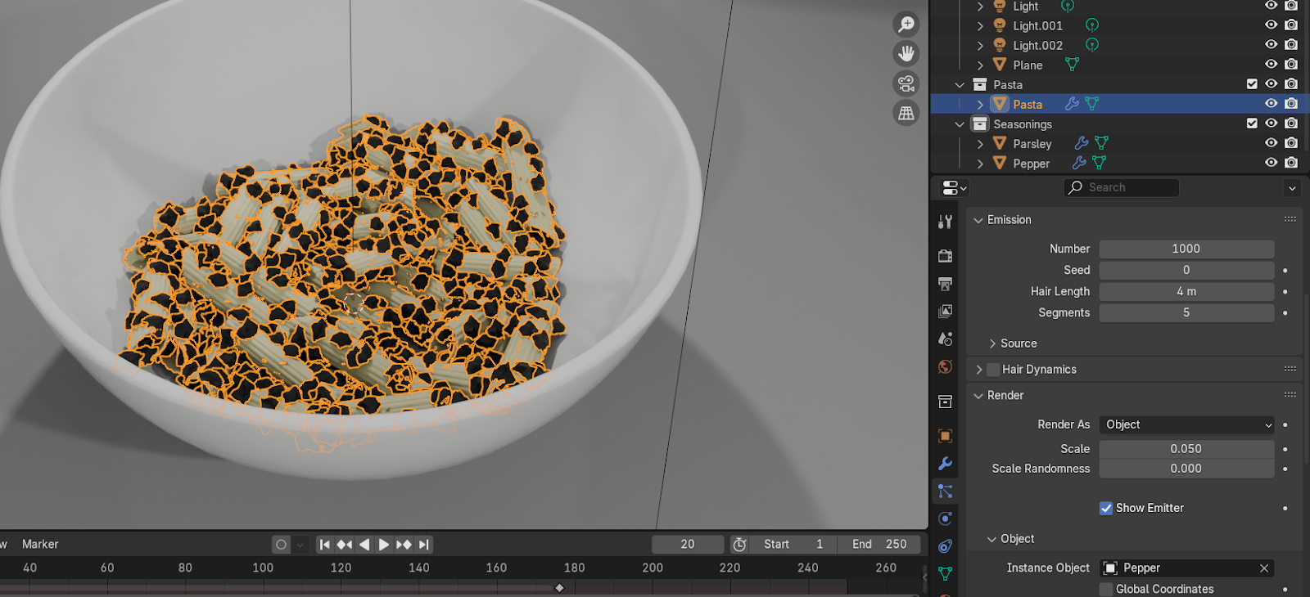The width and height of the screenshot is (1310, 597).
Task: Hide the Parsley object in viewport
Action: pos(1271,143)
